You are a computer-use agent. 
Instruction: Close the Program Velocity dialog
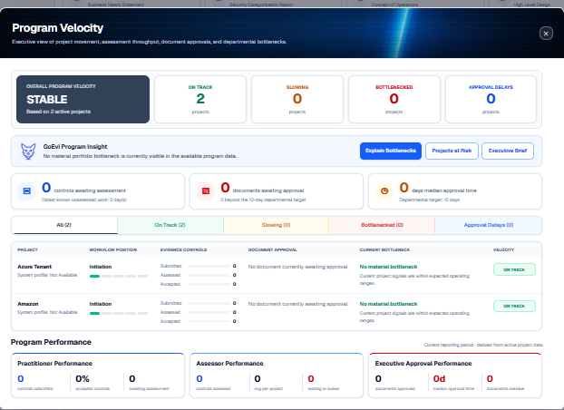pos(546,34)
